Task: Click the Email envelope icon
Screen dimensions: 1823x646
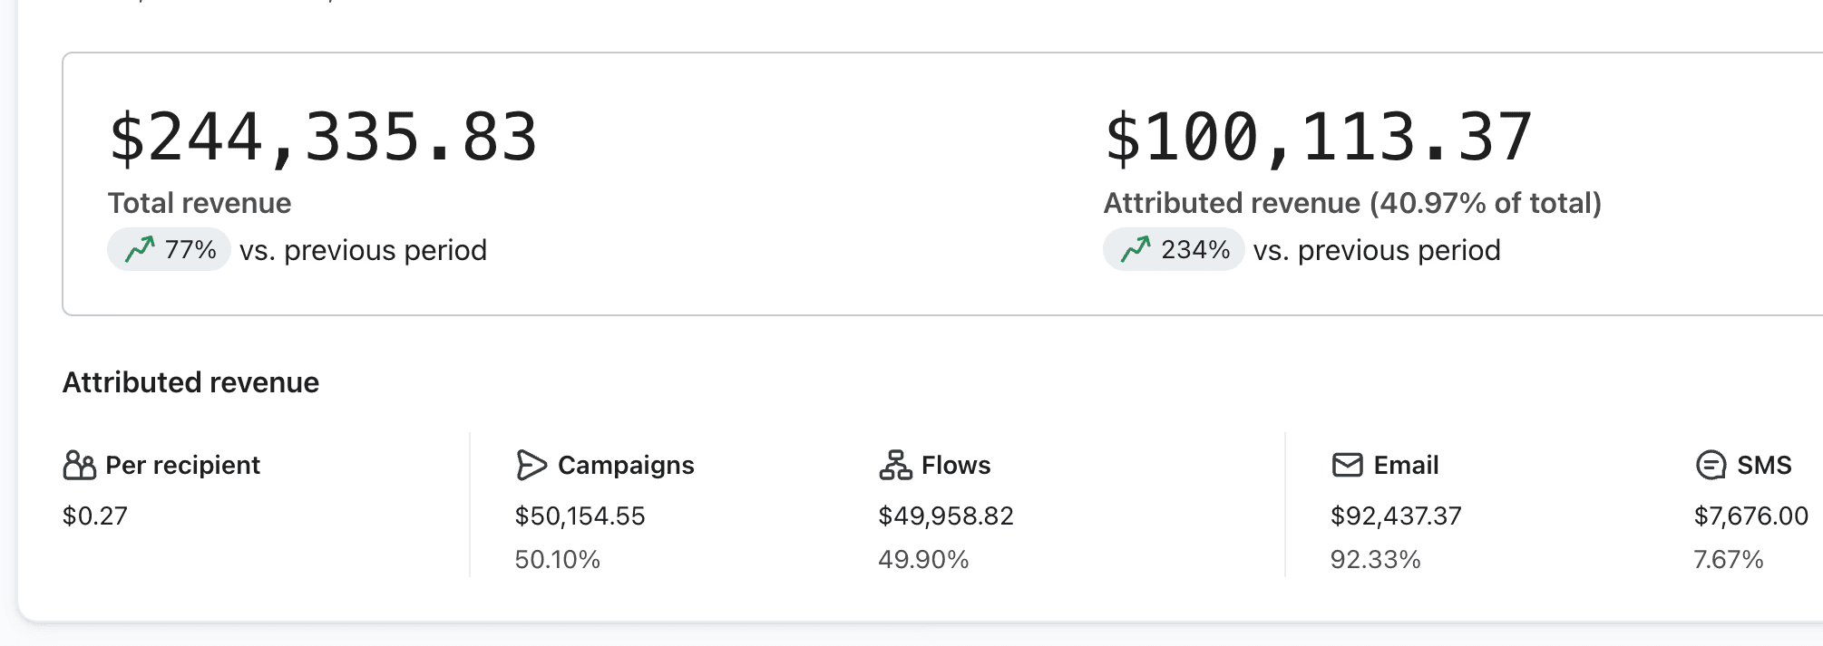Action: [1347, 465]
